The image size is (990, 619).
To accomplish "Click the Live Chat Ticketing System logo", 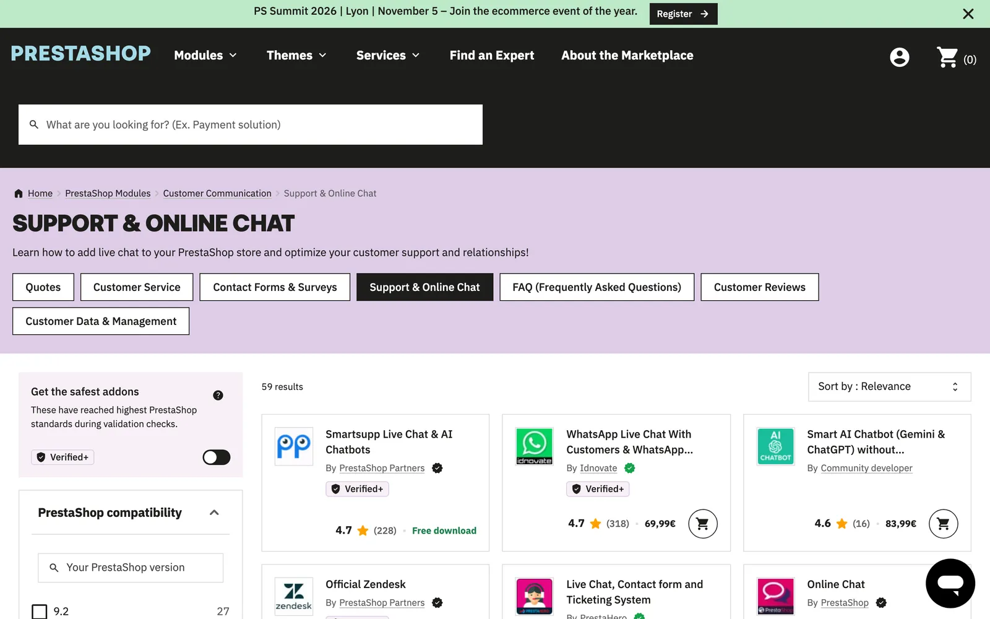I will [x=535, y=596].
